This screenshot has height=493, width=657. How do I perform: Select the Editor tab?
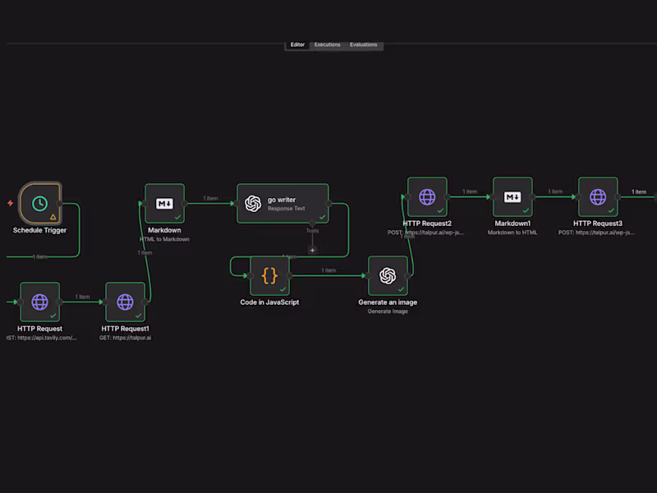pyautogui.click(x=297, y=44)
